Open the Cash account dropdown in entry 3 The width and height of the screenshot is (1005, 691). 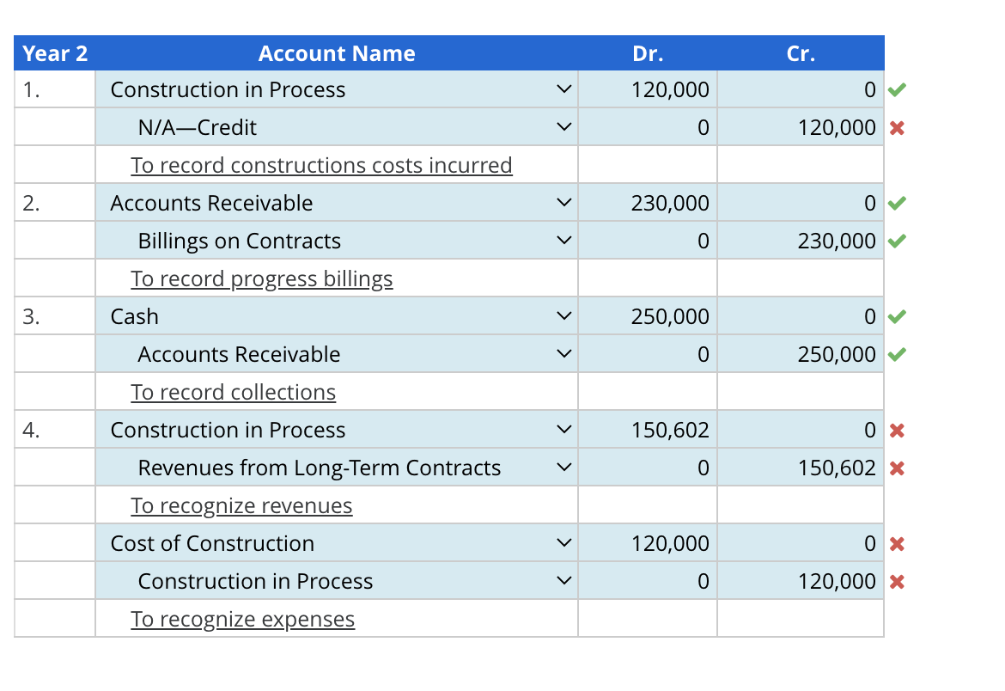(x=563, y=315)
